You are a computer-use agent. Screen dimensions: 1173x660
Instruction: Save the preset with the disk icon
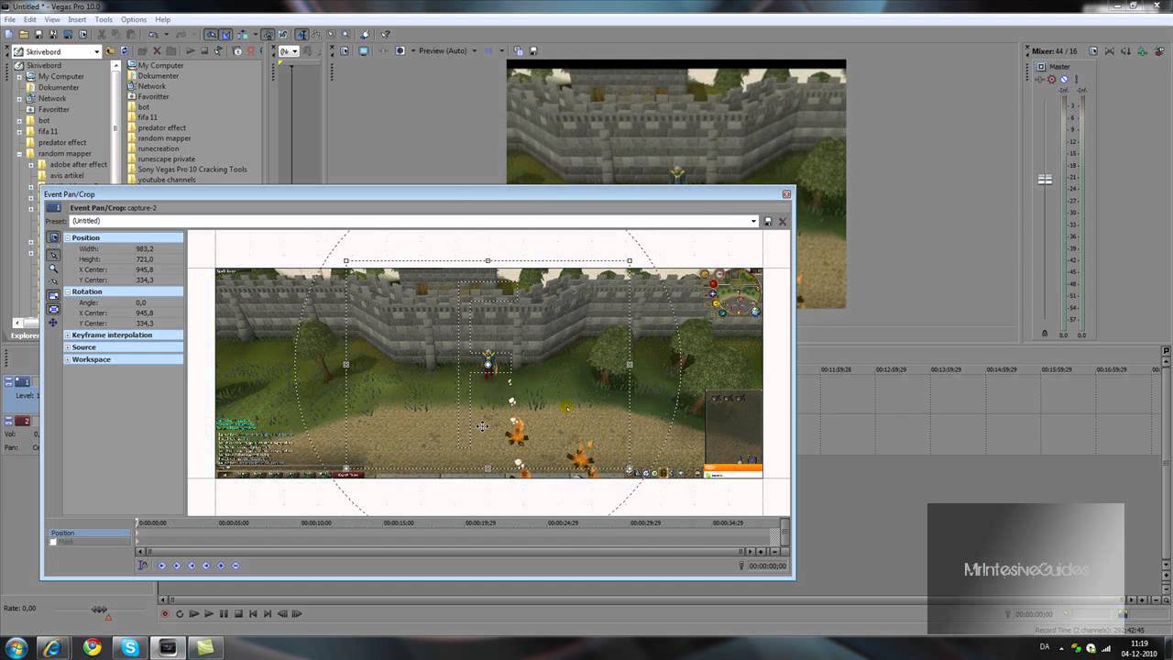tap(768, 221)
